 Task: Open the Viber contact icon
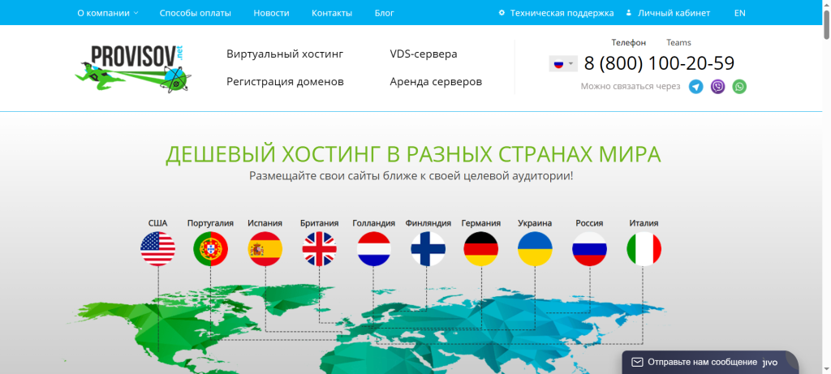[717, 86]
